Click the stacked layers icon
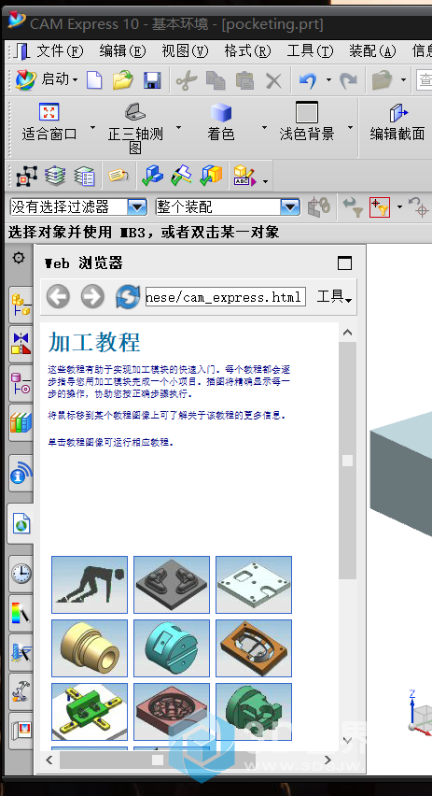The width and height of the screenshot is (432, 796). pyautogui.click(x=55, y=177)
